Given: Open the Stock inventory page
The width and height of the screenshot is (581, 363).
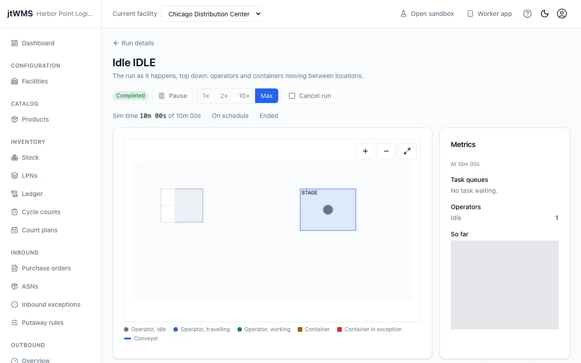Looking at the screenshot, I should pyautogui.click(x=25, y=157).
